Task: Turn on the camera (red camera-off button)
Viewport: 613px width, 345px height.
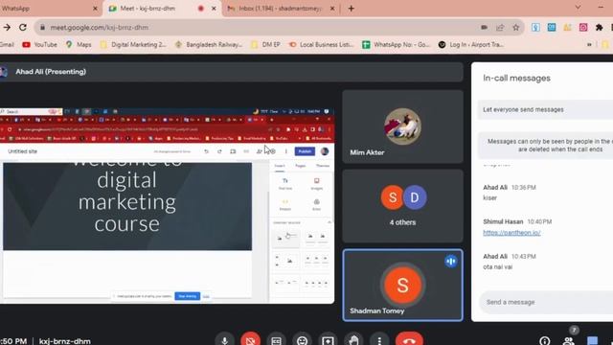Action: [x=250, y=340]
